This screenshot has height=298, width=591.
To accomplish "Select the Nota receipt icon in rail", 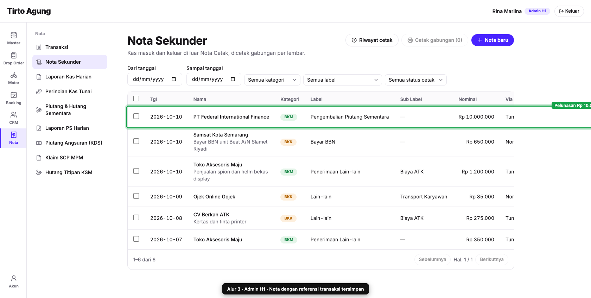I will 14,135.
